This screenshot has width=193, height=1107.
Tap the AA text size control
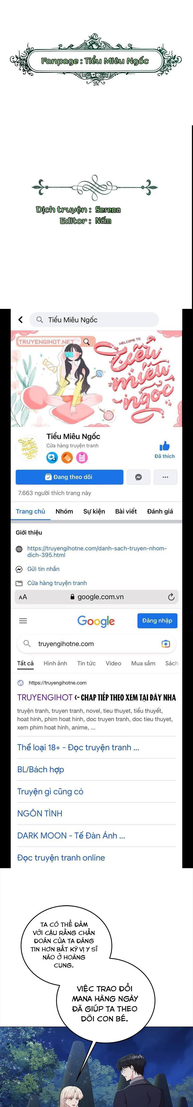point(23,597)
